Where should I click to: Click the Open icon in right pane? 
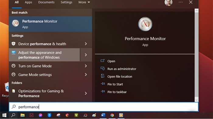103,61
